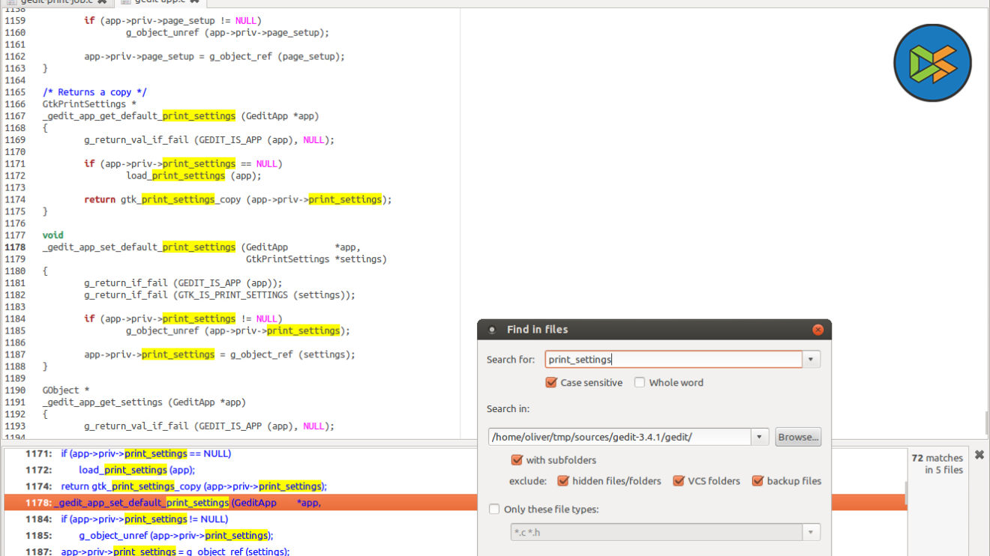Select search result at line 1172
The height and width of the screenshot is (556, 990).
[136, 471]
